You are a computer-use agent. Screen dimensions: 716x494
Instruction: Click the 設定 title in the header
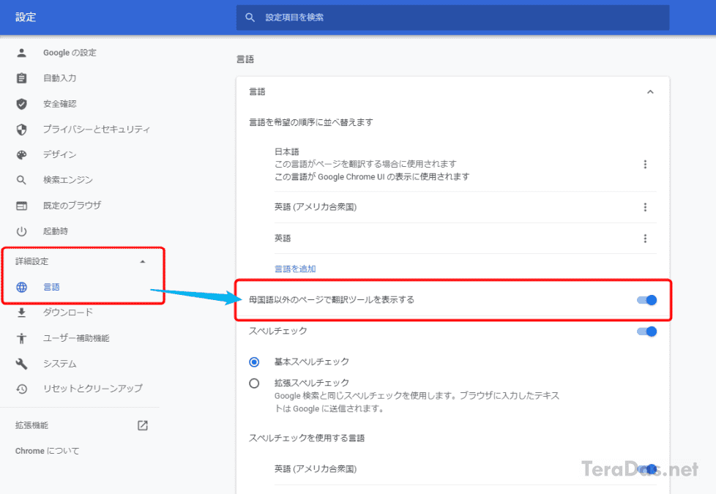point(26,18)
